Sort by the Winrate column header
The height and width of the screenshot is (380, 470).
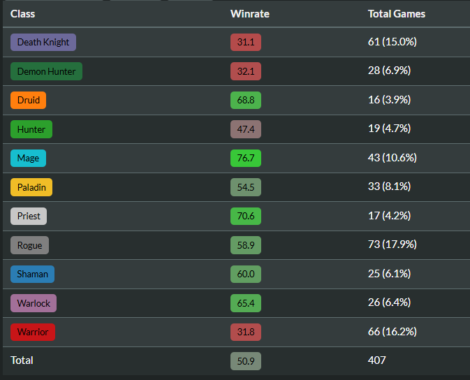coord(250,14)
